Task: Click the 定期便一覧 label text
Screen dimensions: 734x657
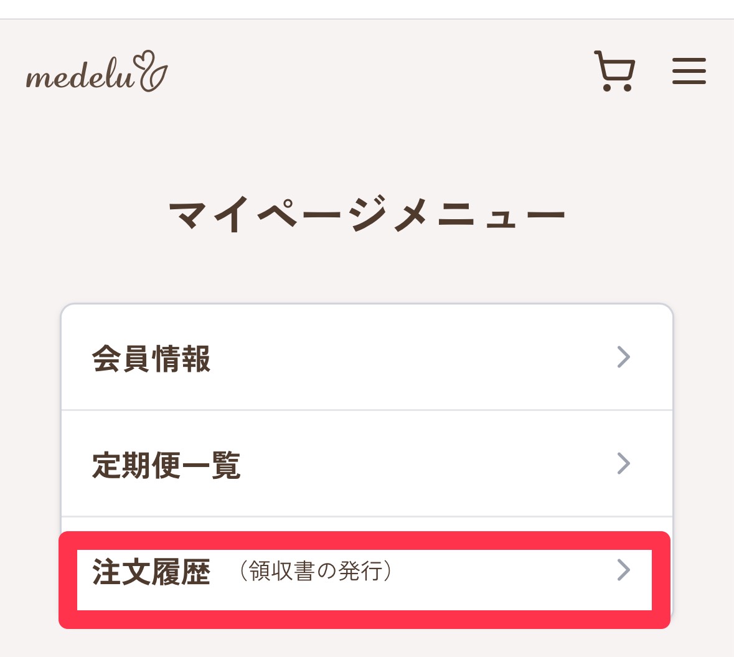Action: point(166,465)
